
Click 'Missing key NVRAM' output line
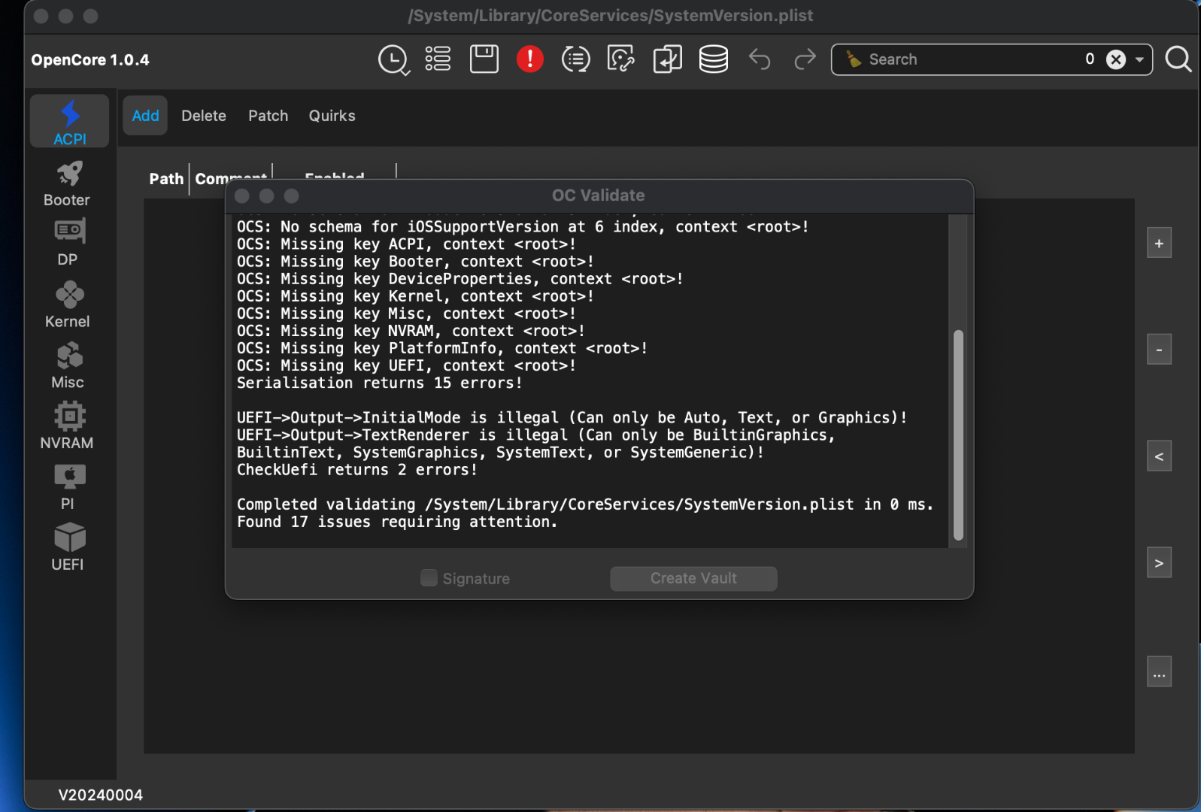(x=411, y=331)
